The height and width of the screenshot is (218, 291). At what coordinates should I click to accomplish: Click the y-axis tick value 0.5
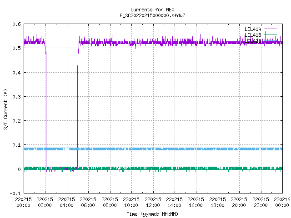pyautogui.click(x=16, y=48)
